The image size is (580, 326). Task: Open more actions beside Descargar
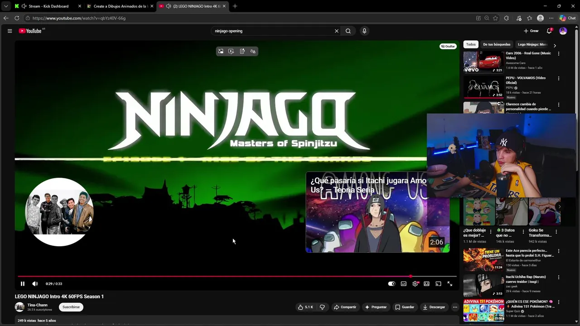pyautogui.click(x=455, y=307)
